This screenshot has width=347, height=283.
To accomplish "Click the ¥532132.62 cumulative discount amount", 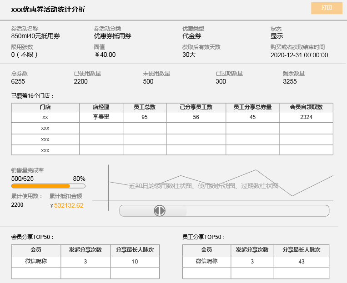I will [69, 206].
